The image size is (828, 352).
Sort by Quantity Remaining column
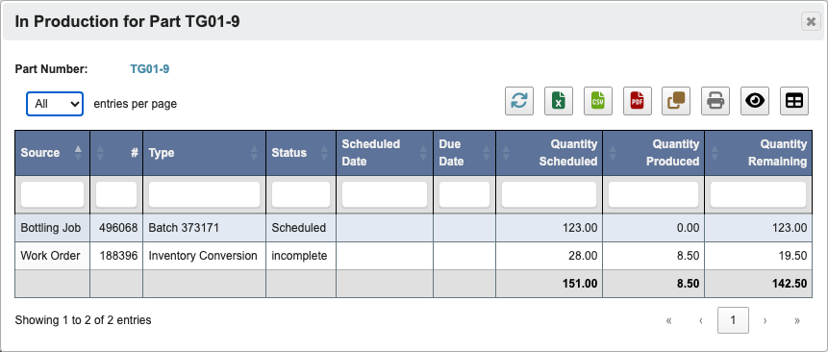(759, 153)
